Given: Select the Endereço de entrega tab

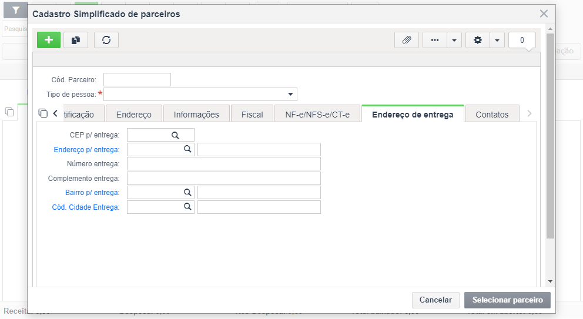Looking at the screenshot, I should (413, 114).
